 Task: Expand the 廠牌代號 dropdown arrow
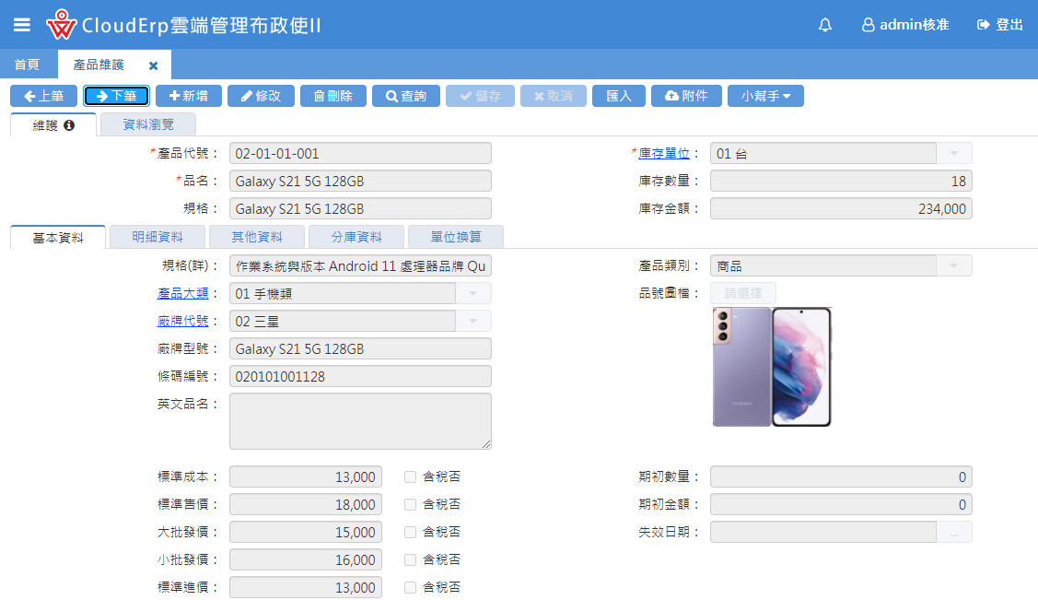click(x=472, y=321)
